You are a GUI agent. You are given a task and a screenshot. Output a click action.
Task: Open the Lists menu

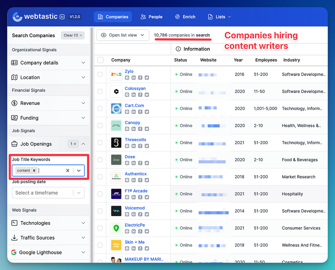[220, 17]
